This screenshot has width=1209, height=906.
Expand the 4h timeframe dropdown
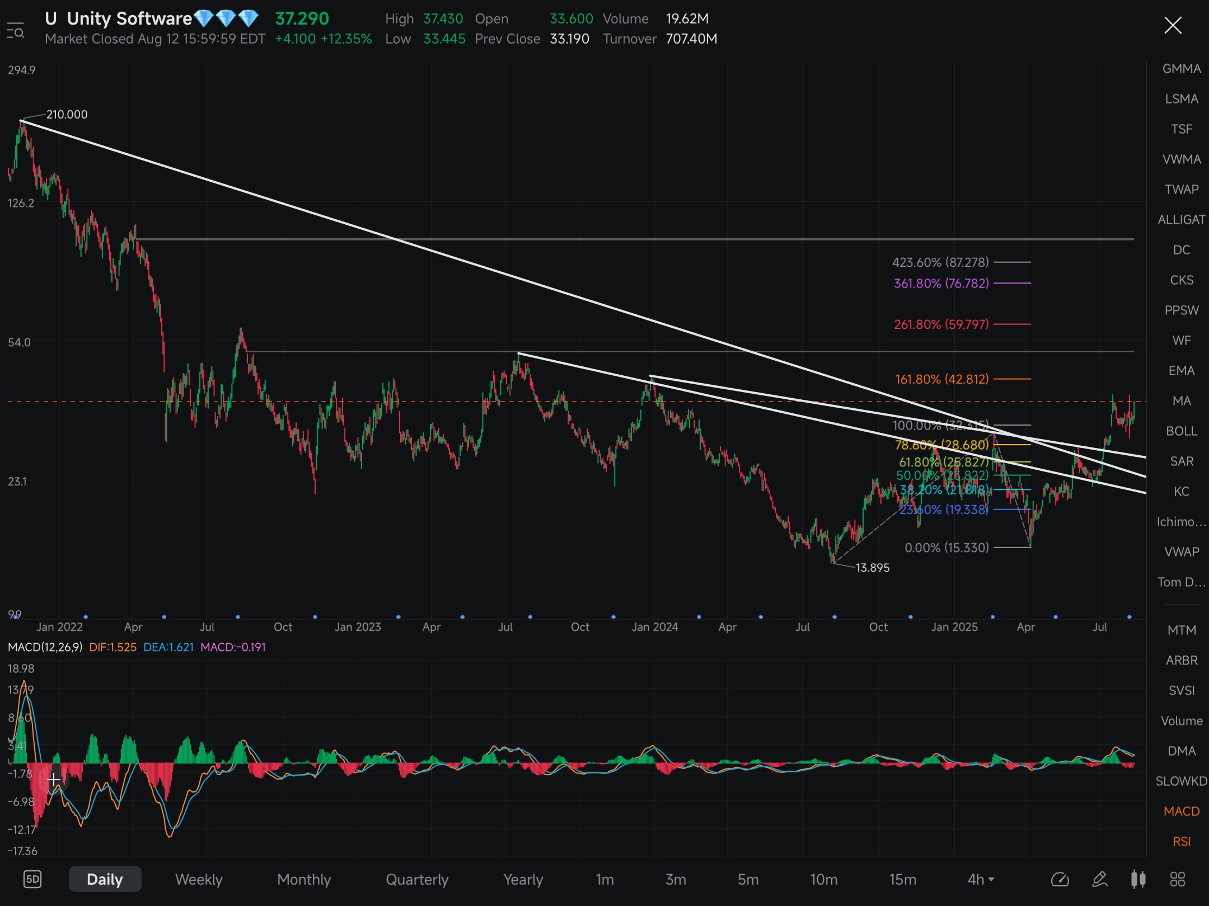click(x=981, y=879)
